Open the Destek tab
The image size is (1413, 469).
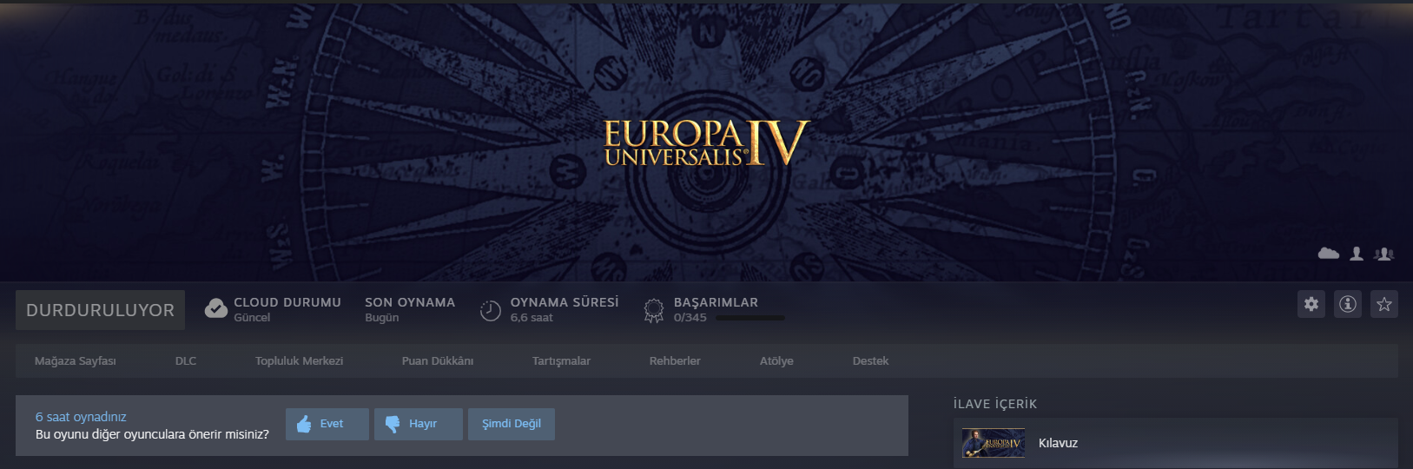[870, 360]
